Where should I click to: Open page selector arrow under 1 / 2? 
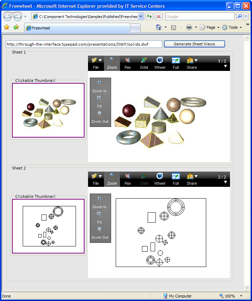coord(225,66)
